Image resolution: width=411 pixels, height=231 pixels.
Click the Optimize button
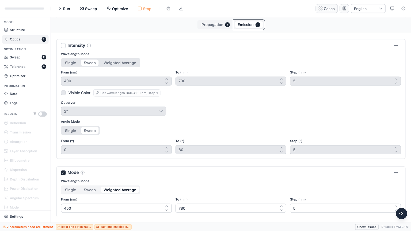point(117,9)
